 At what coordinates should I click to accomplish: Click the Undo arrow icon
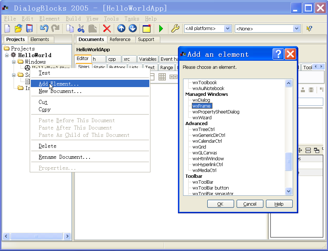44,29
